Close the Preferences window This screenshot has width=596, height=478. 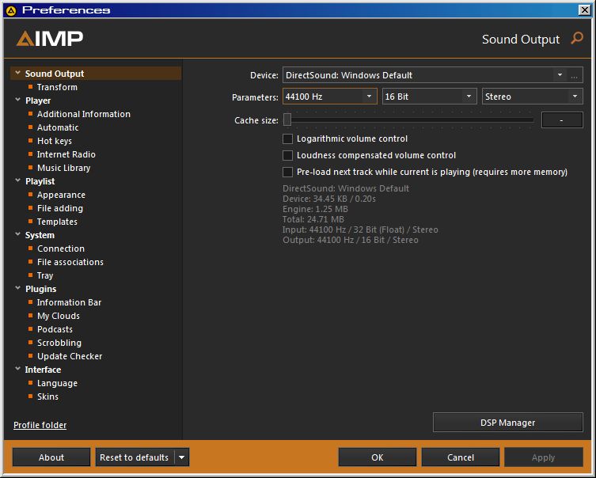pyautogui.click(x=584, y=9)
